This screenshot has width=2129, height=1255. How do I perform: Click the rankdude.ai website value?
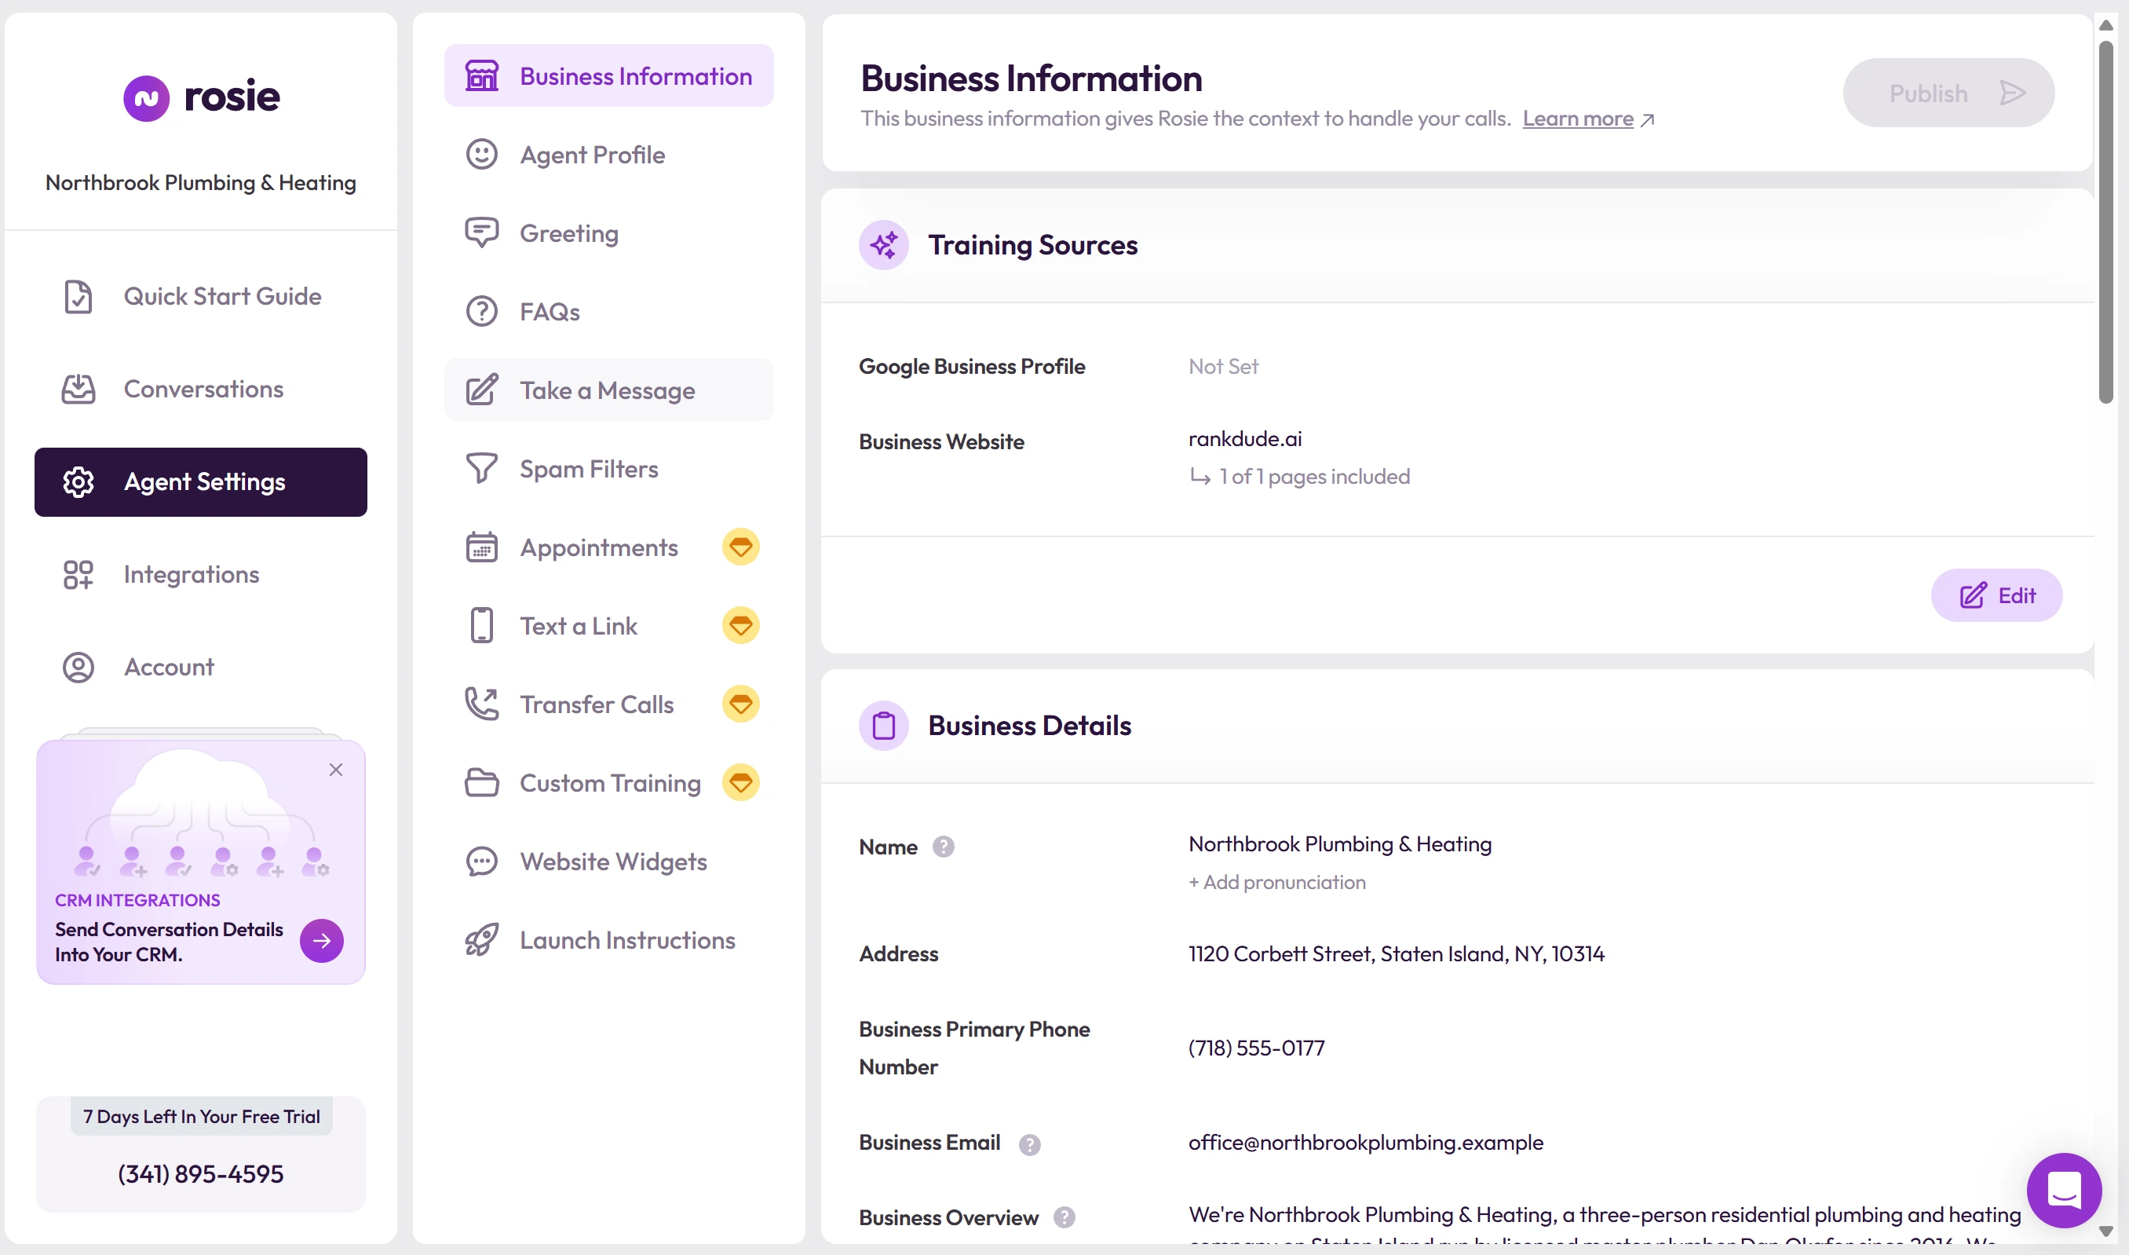[x=1244, y=439]
